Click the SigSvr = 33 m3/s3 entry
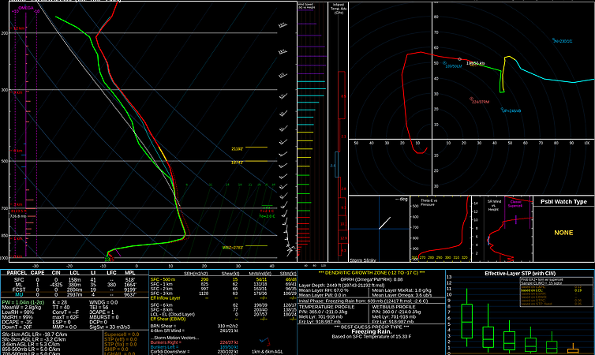595x355 pixels. click(110, 327)
